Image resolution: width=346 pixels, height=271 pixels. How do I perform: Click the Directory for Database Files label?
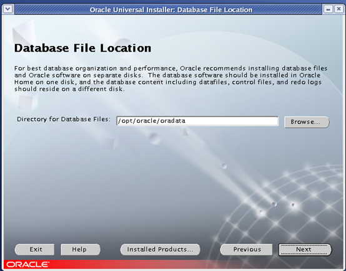64,120
